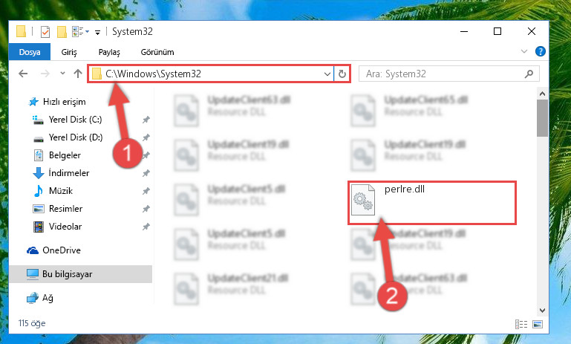Select the perlre.dll file
Viewport: 571px width, 344px height.
pyautogui.click(x=432, y=202)
